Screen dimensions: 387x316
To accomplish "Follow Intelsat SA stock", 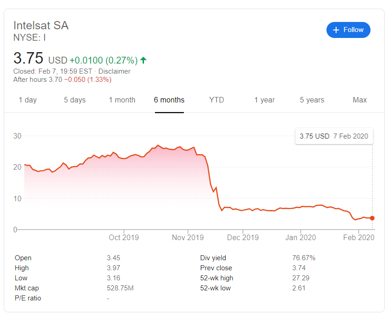I will (348, 30).
